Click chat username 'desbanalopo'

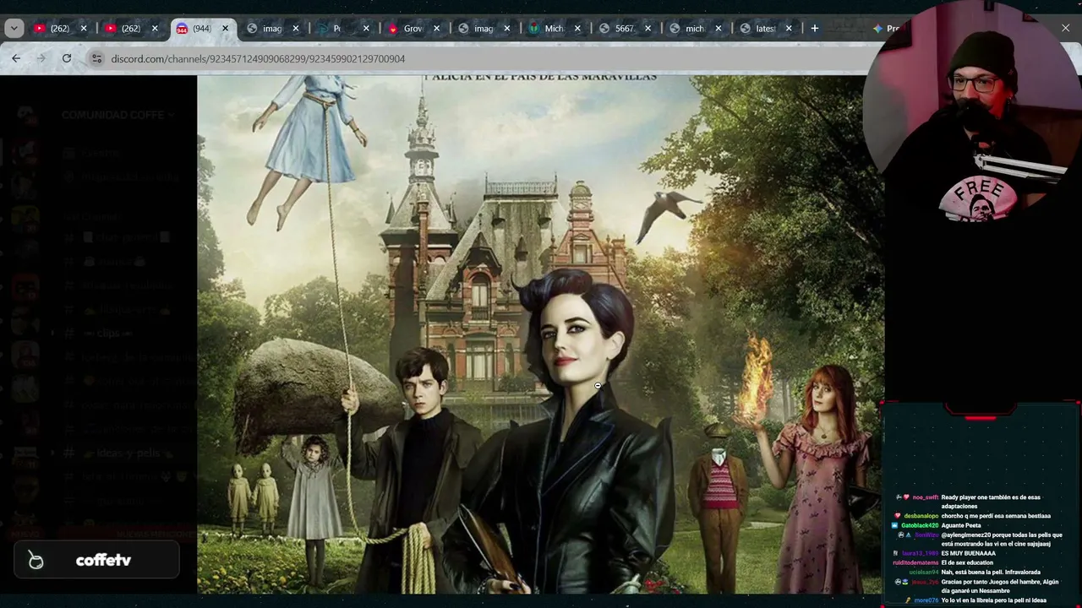921,516
